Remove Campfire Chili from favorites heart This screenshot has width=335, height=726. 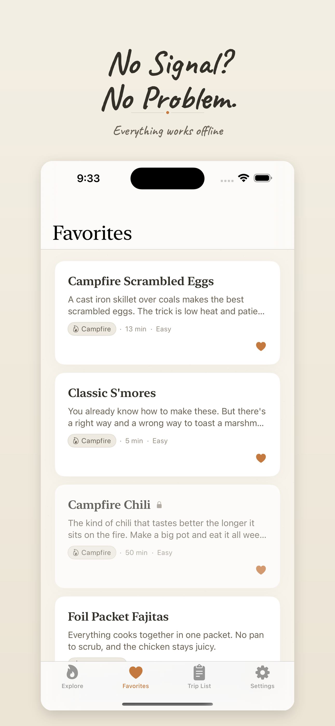(261, 570)
